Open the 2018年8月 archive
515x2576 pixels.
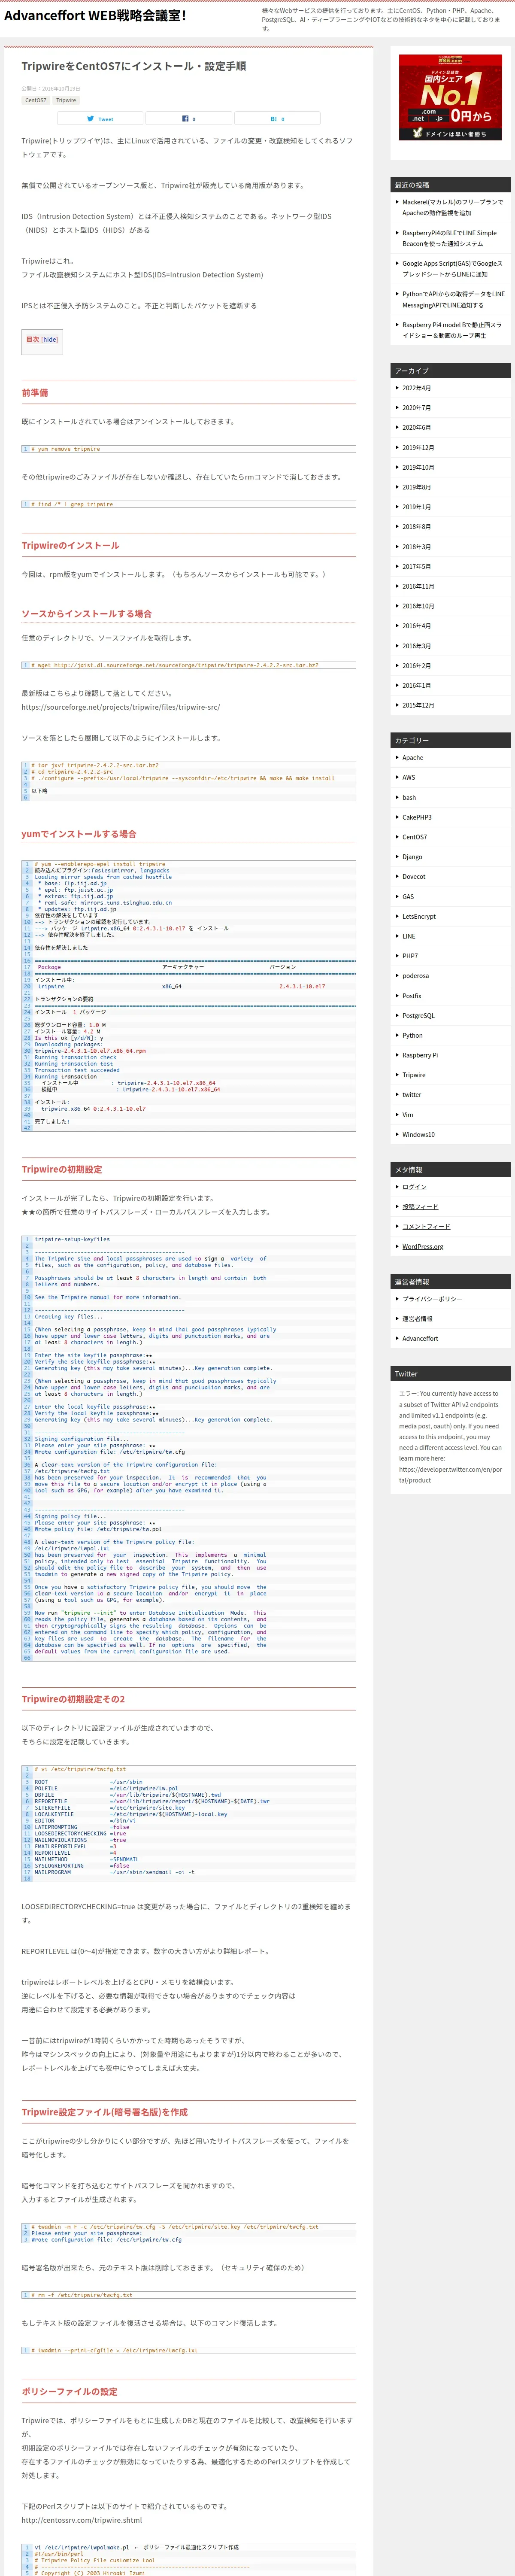(x=417, y=527)
